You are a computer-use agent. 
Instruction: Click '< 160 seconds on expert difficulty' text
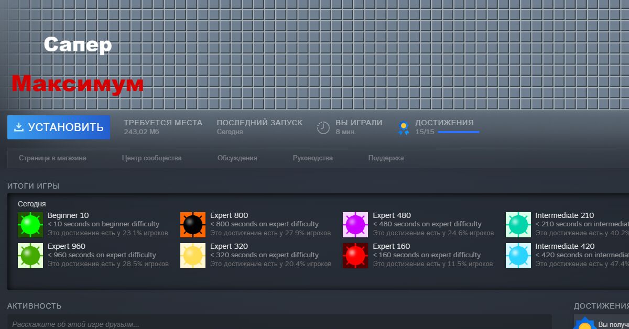coord(427,255)
